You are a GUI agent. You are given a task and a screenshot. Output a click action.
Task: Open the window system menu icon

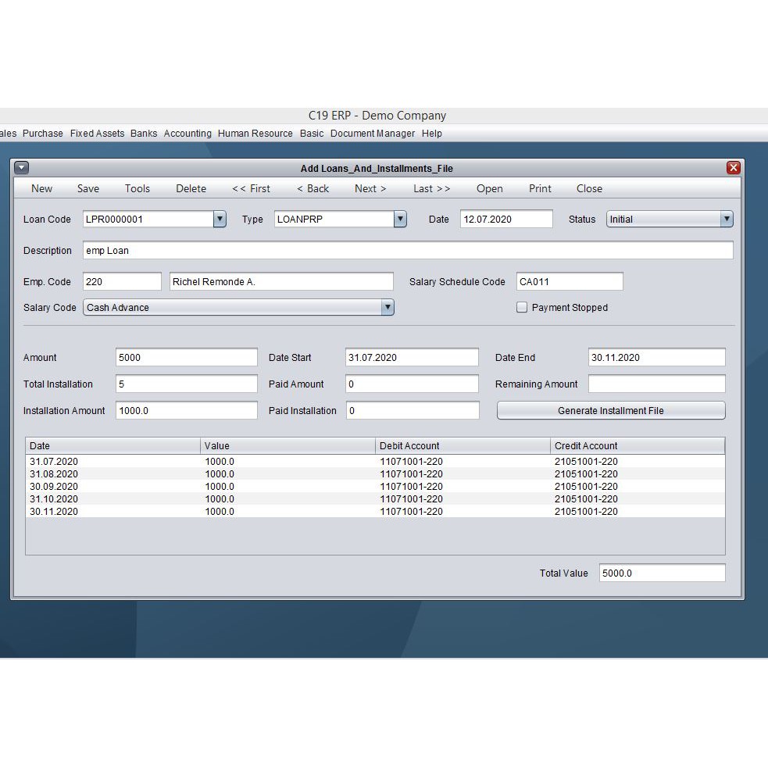tap(22, 168)
